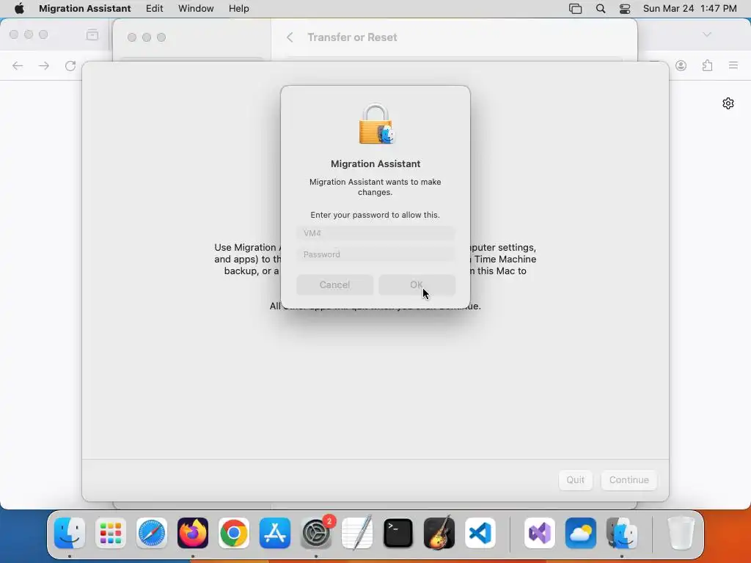Click the Transfer or Reset title
The height and width of the screenshot is (563, 751).
[352, 37]
